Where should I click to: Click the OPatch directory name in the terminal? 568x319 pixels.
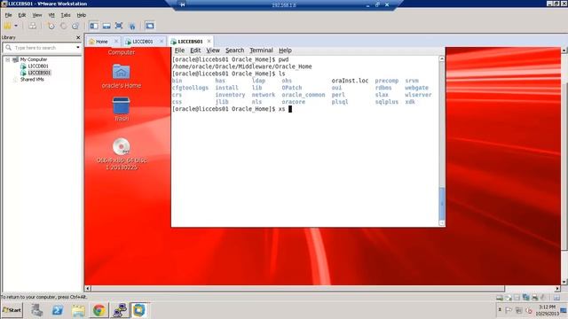pyautogui.click(x=292, y=88)
